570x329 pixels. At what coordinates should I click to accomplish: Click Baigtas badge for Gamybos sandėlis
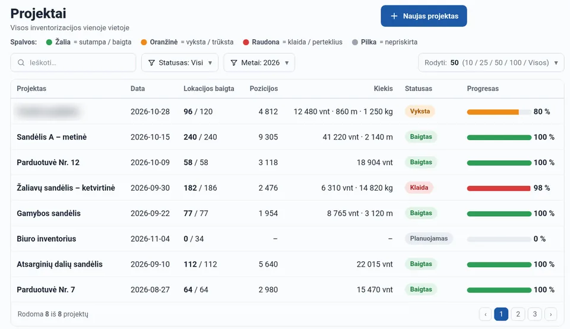click(x=421, y=213)
